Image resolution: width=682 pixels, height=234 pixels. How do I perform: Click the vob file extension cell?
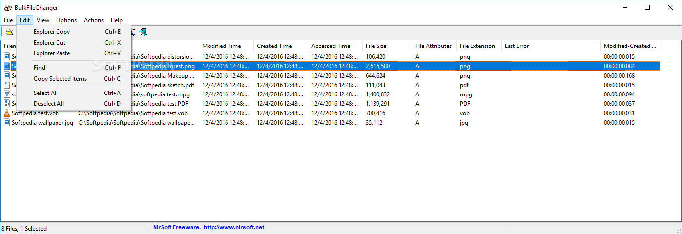pyautogui.click(x=464, y=113)
